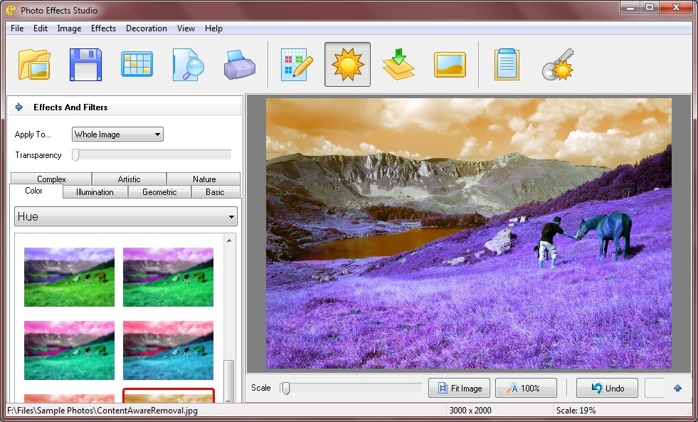Click the Fit Image button
Viewport: 698px width, 422px height.
tap(459, 388)
